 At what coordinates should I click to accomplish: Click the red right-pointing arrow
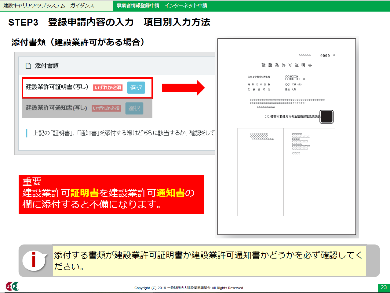pos(183,88)
